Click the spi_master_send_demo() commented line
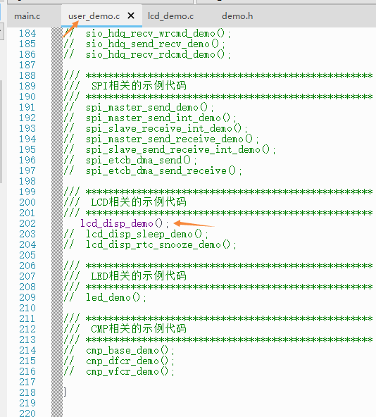Image resolution: width=376 pixels, height=417 pixels. (x=139, y=108)
